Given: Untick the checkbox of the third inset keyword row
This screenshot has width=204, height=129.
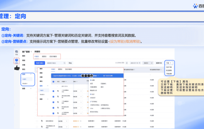Looking at the screenshot, I should pos(53,102).
